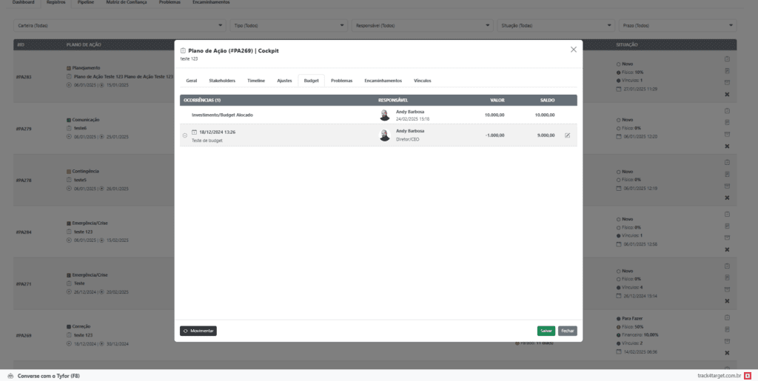This screenshot has width=758, height=381.
Task: Open the Prazo (Todos) dropdown
Action: (677, 26)
